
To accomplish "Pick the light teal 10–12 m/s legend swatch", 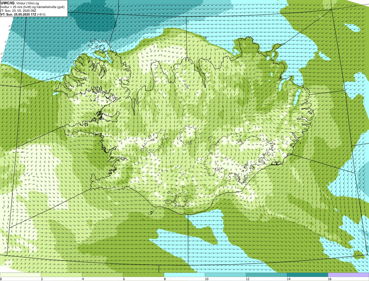I will [x=225, y=275].
